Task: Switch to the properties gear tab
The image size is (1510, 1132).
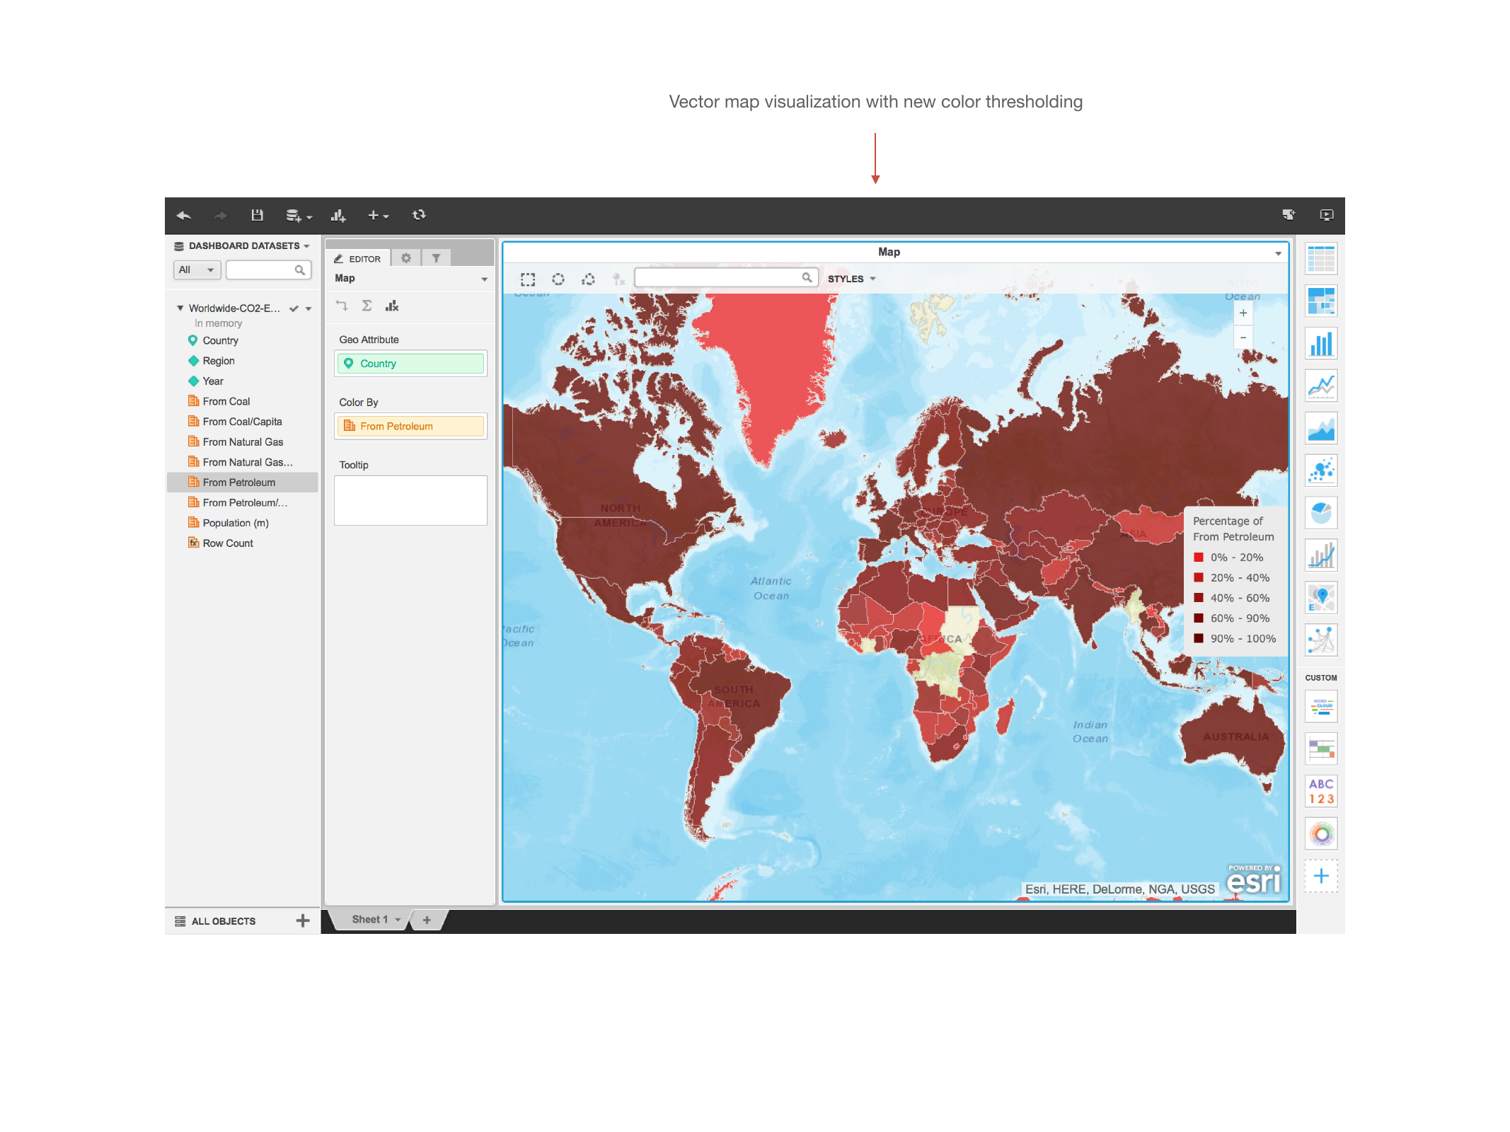Action: coord(406,258)
